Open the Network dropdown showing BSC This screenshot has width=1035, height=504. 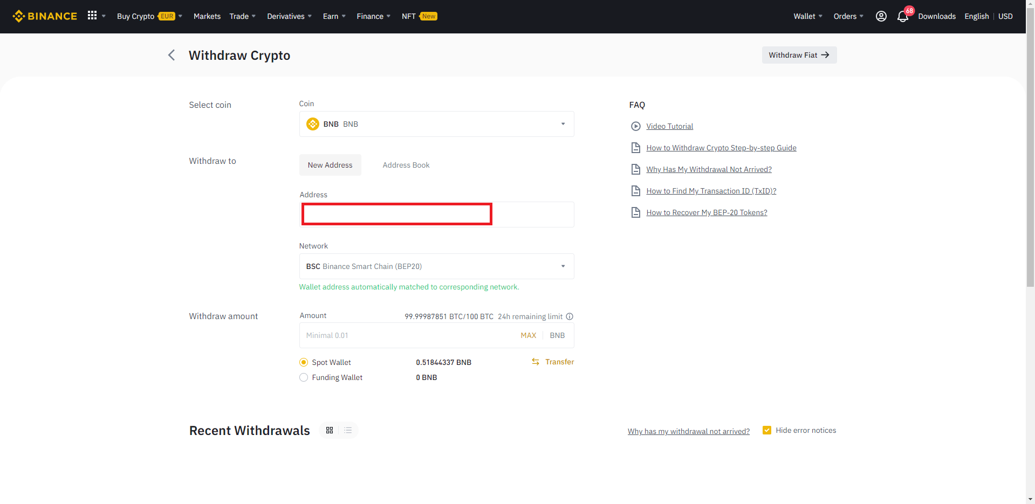(x=437, y=266)
